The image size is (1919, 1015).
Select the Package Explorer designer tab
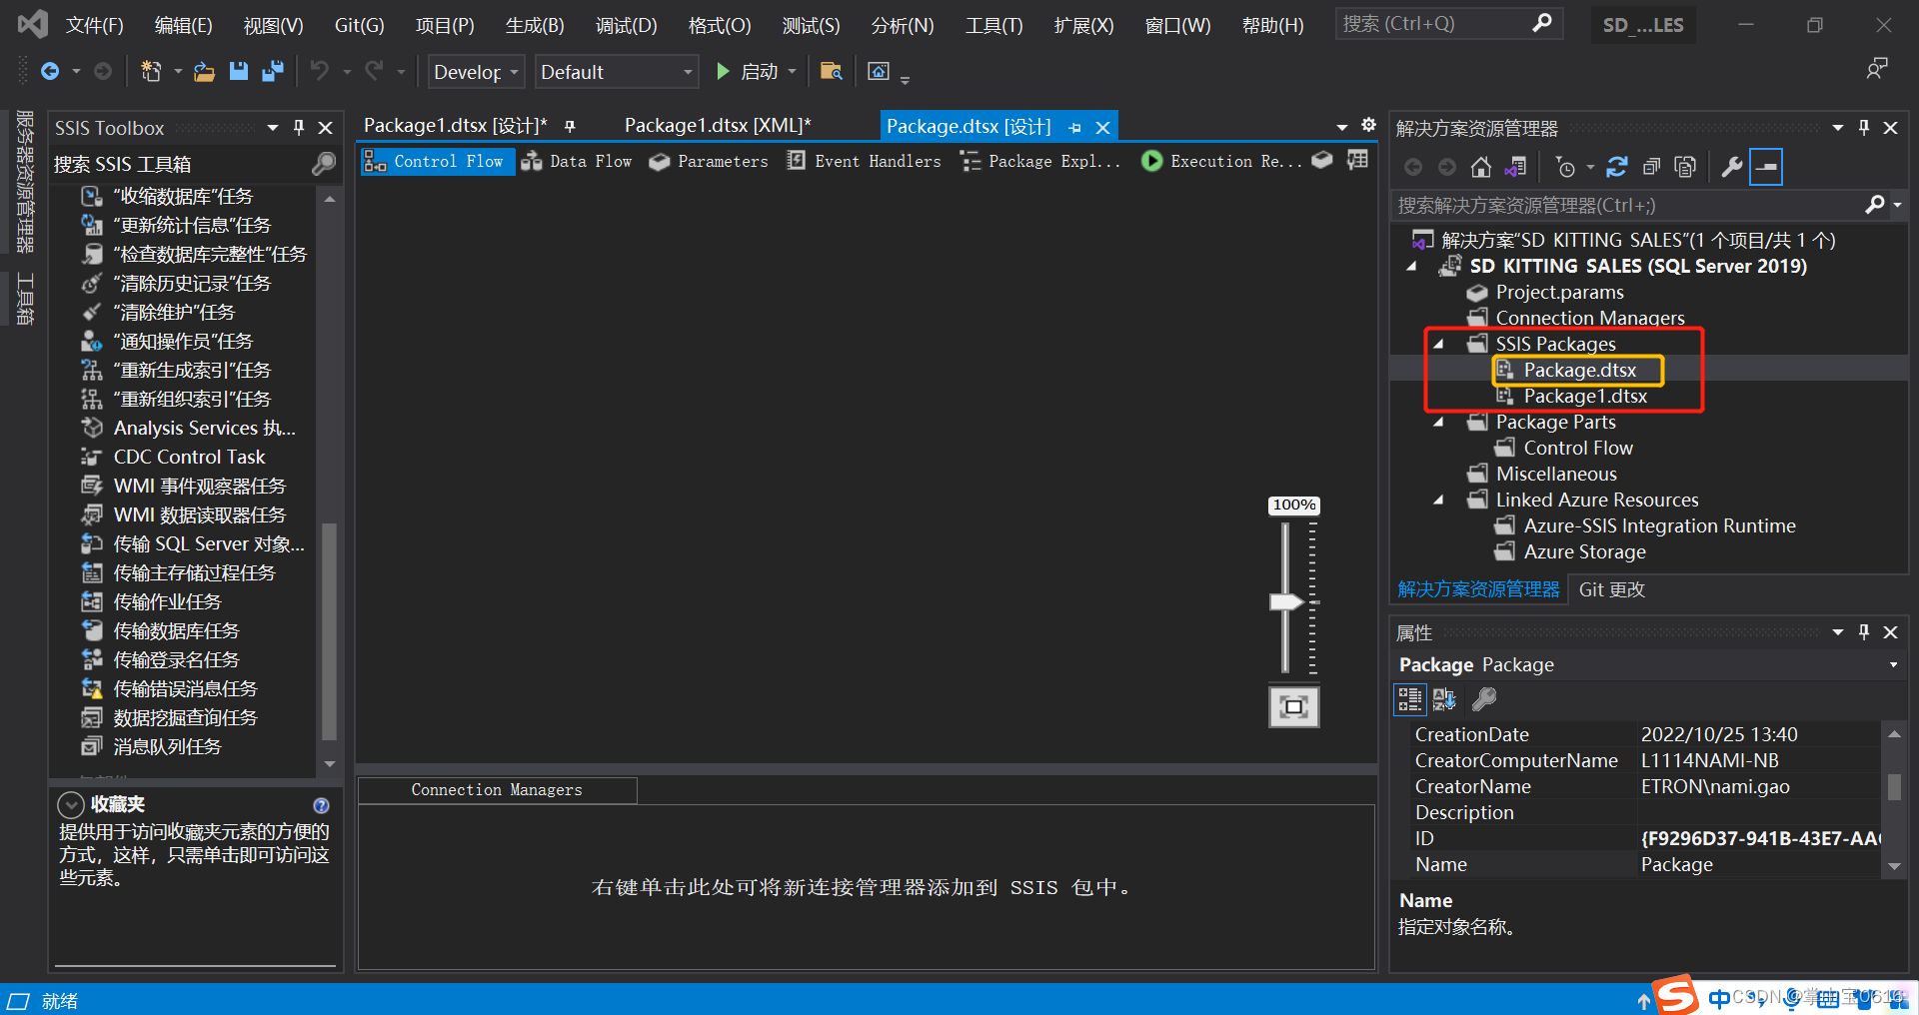(1039, 161)
